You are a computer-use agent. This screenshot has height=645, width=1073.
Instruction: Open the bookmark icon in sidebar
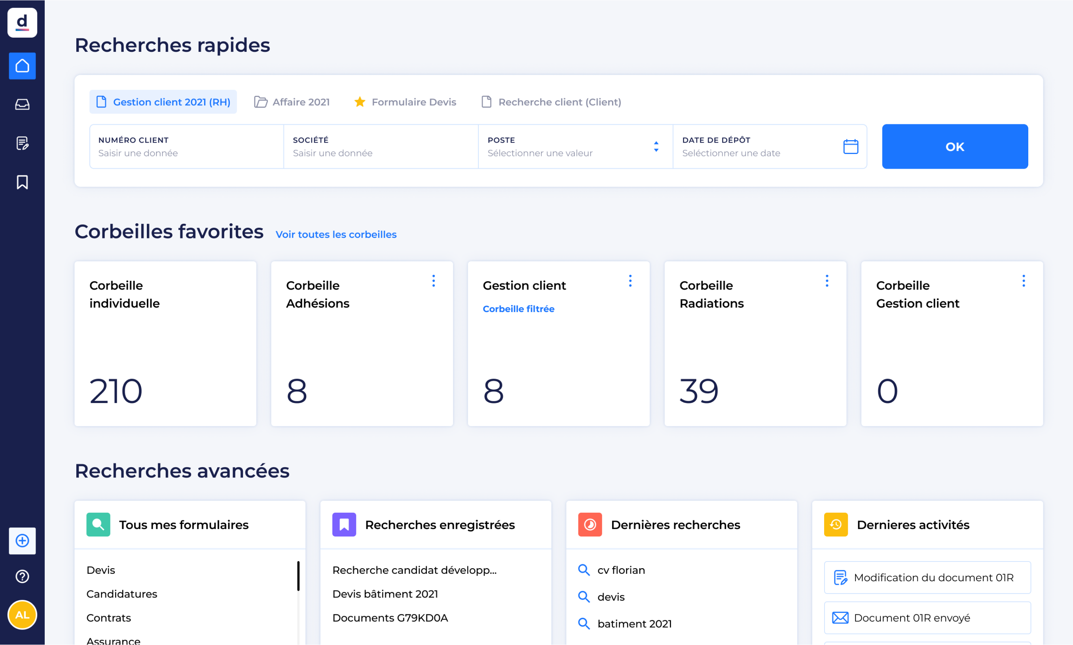coord(22,182)
